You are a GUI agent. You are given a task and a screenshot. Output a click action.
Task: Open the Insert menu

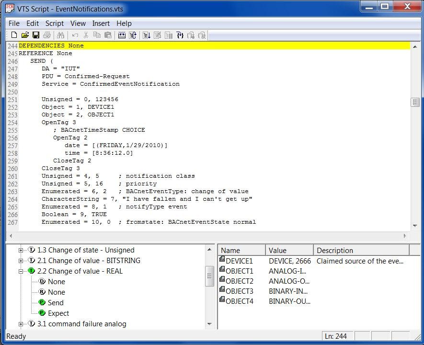coord(101,23)
